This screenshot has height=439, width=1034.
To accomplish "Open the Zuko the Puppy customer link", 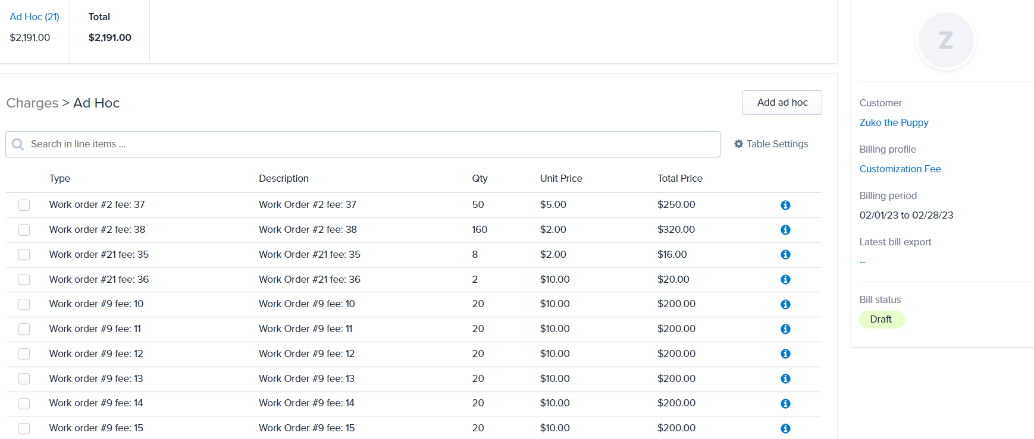I will [x=894, y=122].
